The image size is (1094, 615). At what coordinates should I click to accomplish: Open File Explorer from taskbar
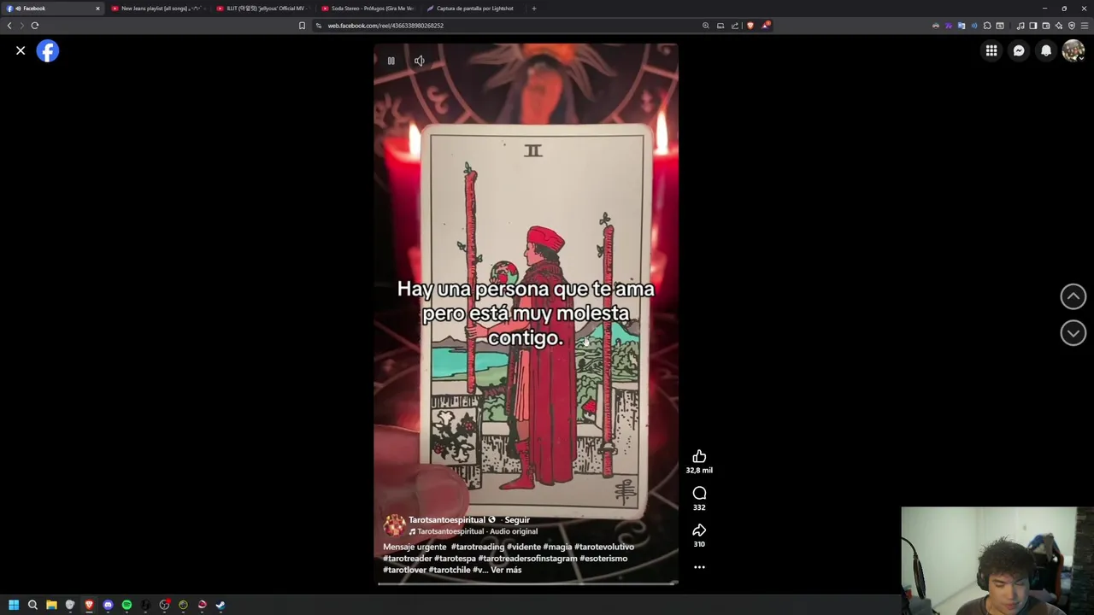point(51,605)
